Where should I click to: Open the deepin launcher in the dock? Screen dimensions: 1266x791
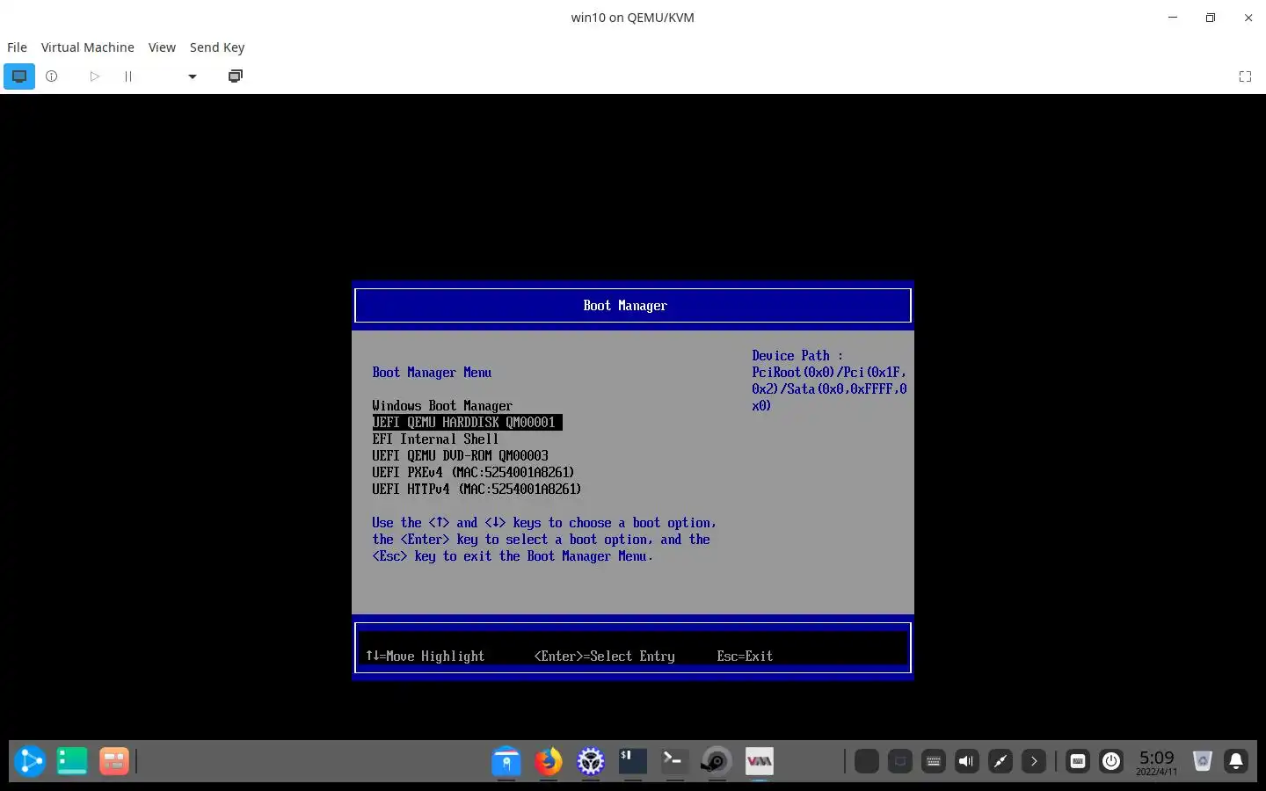(x=30, y=761)
